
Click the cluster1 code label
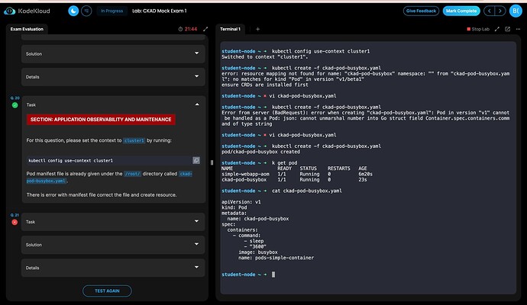click(x=134, y=140)
